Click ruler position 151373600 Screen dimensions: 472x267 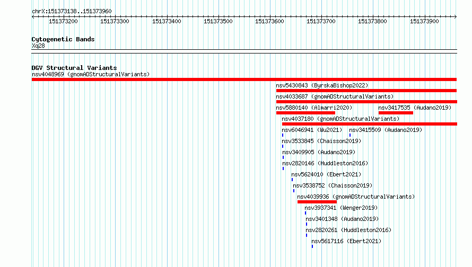(269, 21)
